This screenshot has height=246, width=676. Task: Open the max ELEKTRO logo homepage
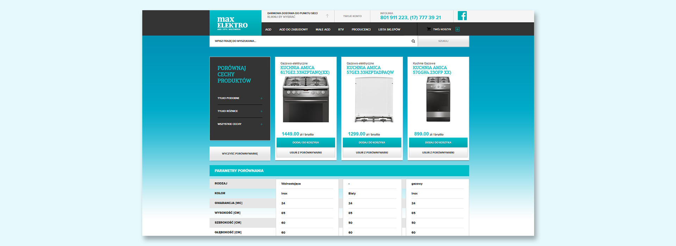coord(236,23)
